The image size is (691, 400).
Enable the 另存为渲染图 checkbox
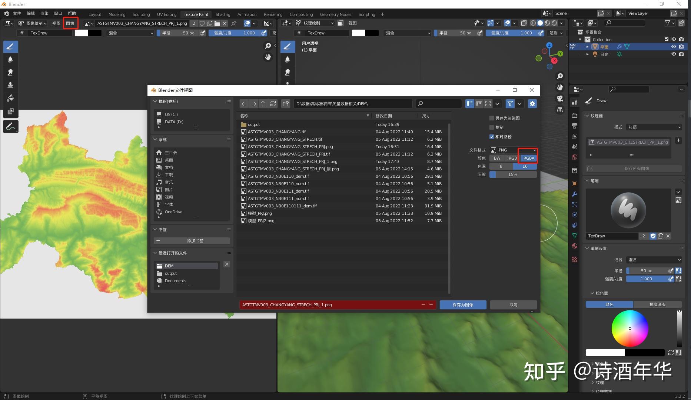(492, 118)
